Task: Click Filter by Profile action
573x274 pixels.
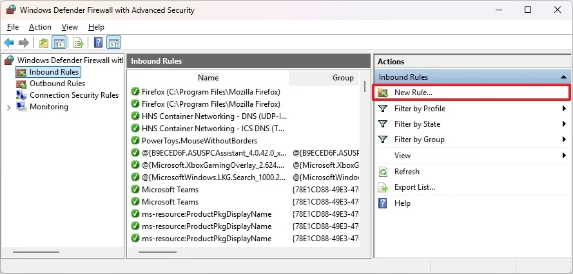Action: [x=420, y=109]
